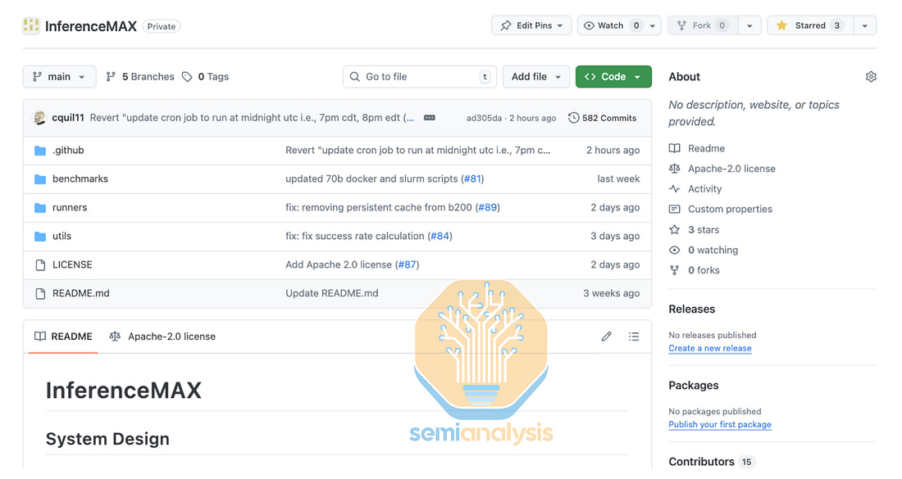Screen dimensions: 902x479
Task: Click Create a new release link
Action: (710, 348)
